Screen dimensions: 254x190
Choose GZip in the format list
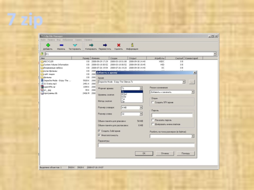(132, 97)
